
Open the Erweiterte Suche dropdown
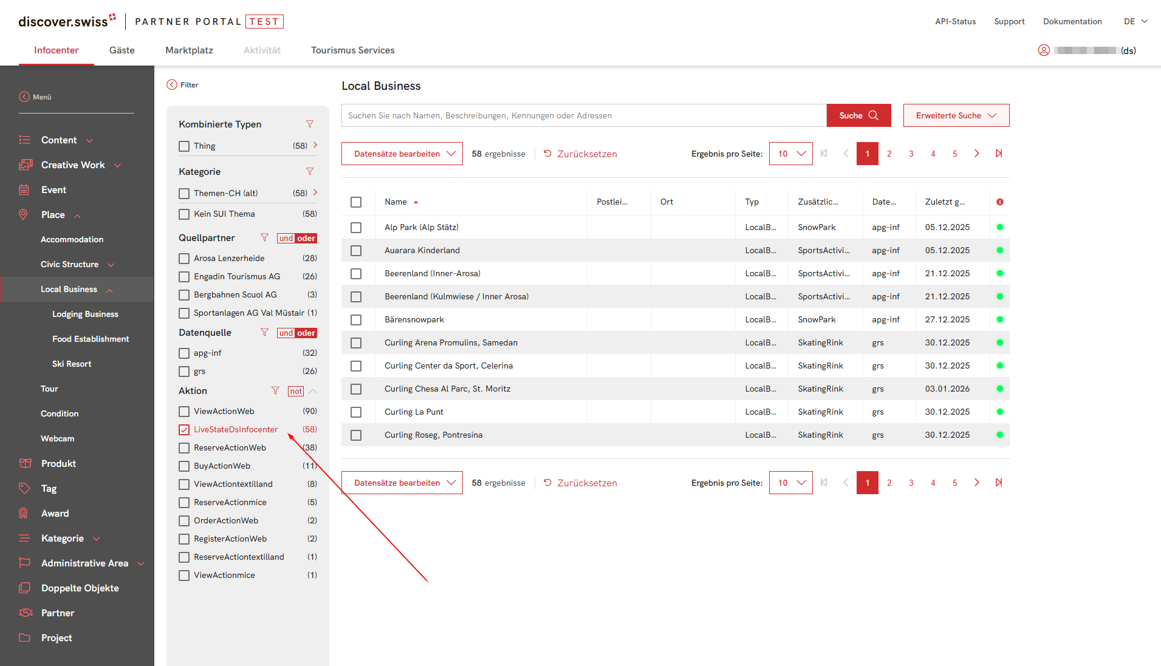pos(956,115)
